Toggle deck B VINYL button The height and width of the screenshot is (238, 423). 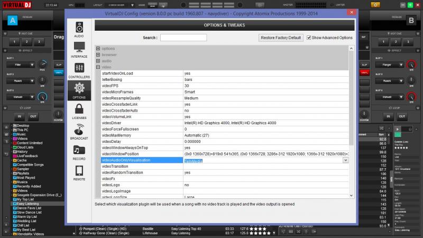(x=364, y=72)
